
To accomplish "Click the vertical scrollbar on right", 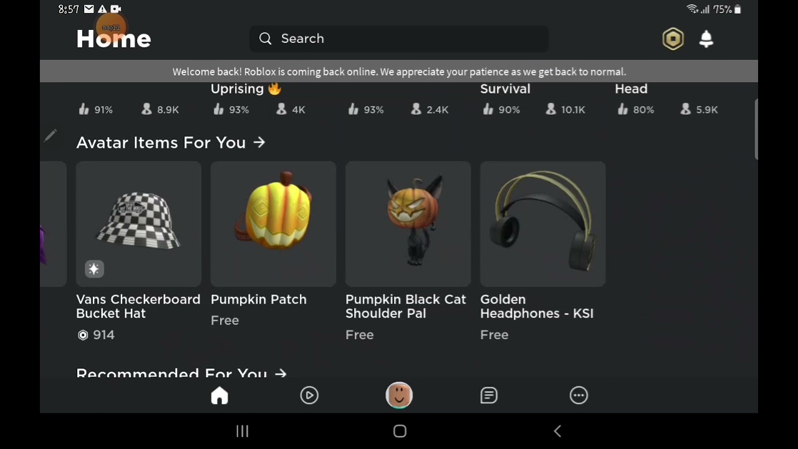I will pyautogui.click(x=756, y=130).
